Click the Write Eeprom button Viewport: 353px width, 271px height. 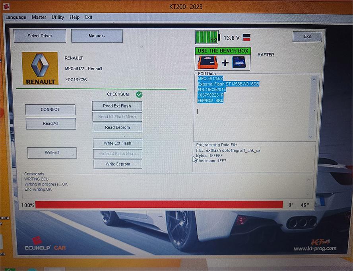[x=118, y=164]
